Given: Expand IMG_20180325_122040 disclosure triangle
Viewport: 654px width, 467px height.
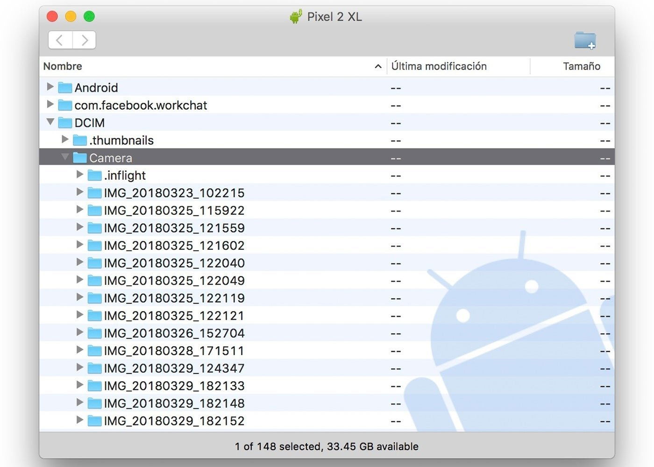Looking at the screenshot, I should tap(80, 262).
